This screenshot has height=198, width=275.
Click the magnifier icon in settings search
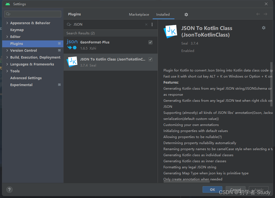coord(8,14)
